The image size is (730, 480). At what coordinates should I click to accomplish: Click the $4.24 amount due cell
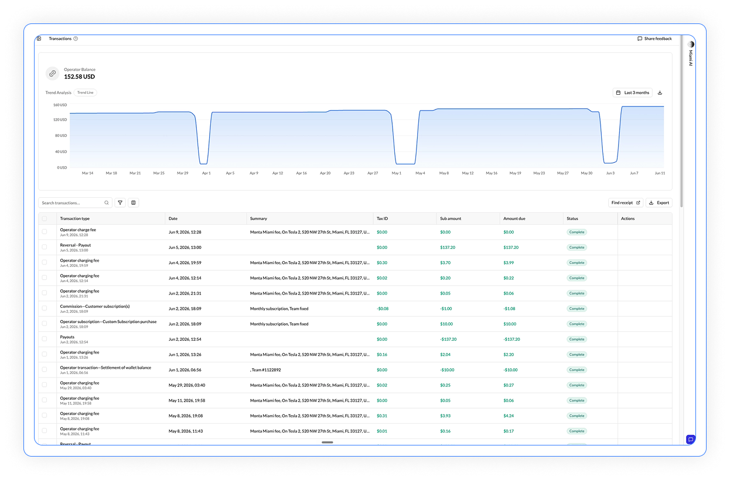[509, 416]
